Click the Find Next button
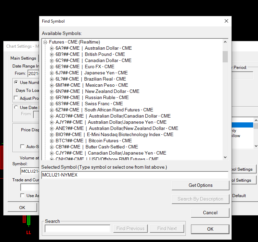This screenshot has height=242, width=258. 167,229
